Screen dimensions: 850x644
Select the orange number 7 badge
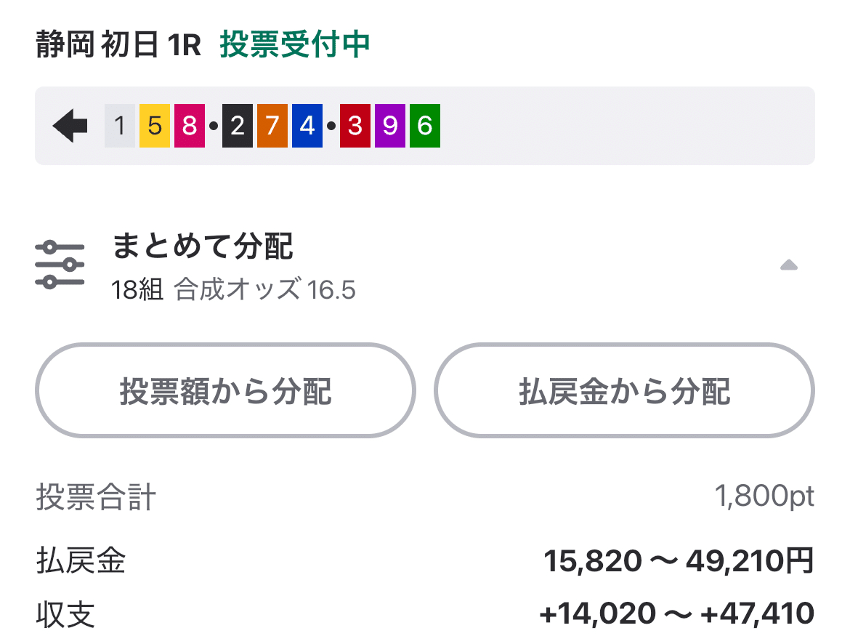pyautogui.click(x=272, y=125)
